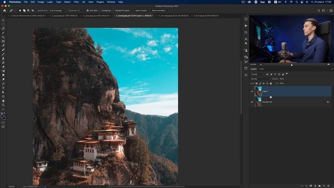Open the Search icon at top right

(319, 10)
